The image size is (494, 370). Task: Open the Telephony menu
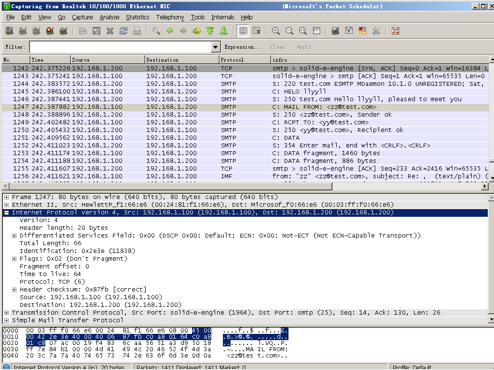pyautogui.click(x=170, y=17)
